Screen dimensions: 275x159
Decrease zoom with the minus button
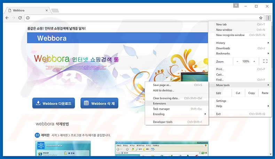click(237, 61)
